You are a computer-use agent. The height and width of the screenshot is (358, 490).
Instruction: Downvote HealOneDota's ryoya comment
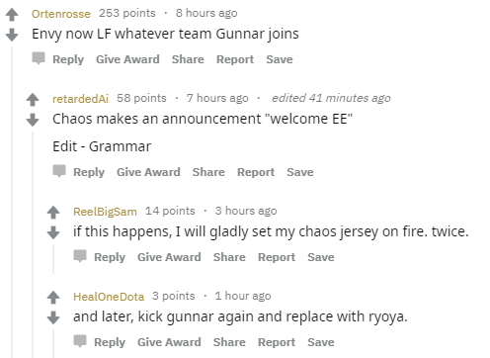point(53,317)
